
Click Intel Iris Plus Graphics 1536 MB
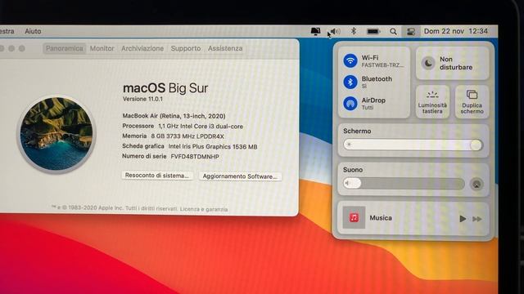tap(213, 147)
